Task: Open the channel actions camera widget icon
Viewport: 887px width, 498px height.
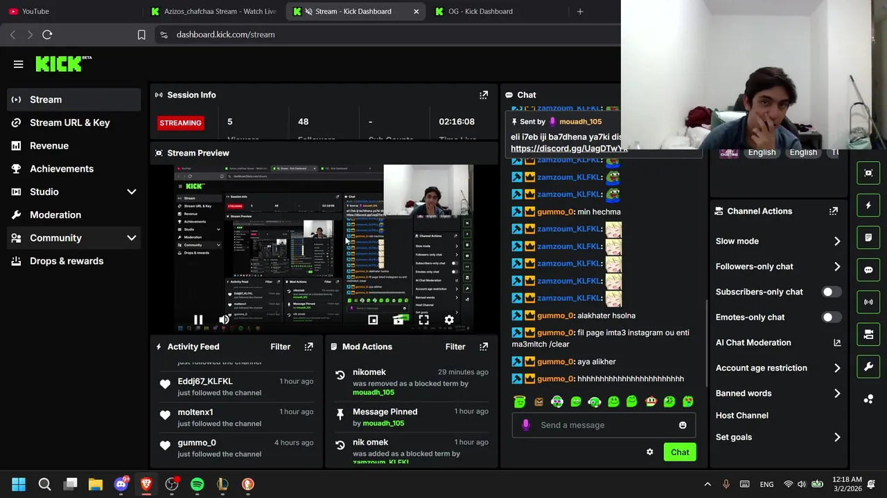Action: pos(868,334)
